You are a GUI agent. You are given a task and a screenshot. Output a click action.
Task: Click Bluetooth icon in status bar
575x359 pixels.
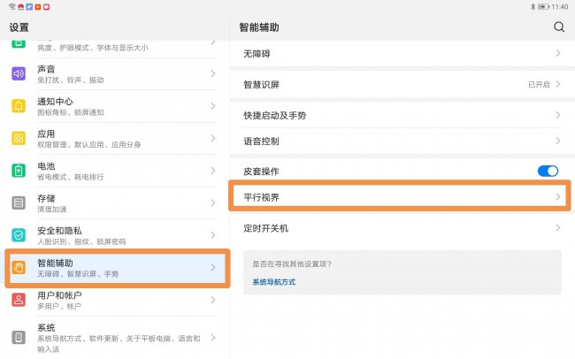533,6
